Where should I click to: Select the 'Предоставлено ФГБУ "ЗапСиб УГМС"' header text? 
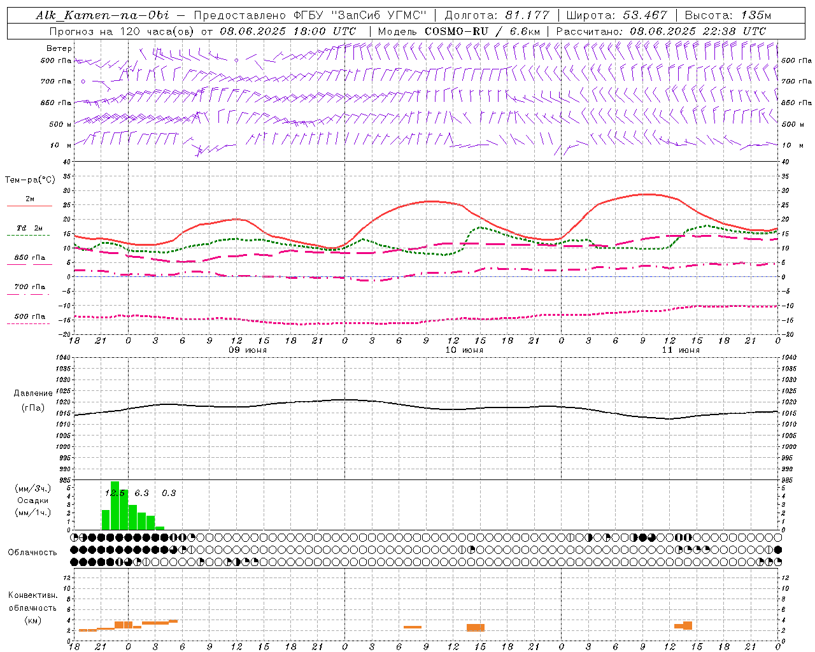pyautogui.click(x=309, y=15)
